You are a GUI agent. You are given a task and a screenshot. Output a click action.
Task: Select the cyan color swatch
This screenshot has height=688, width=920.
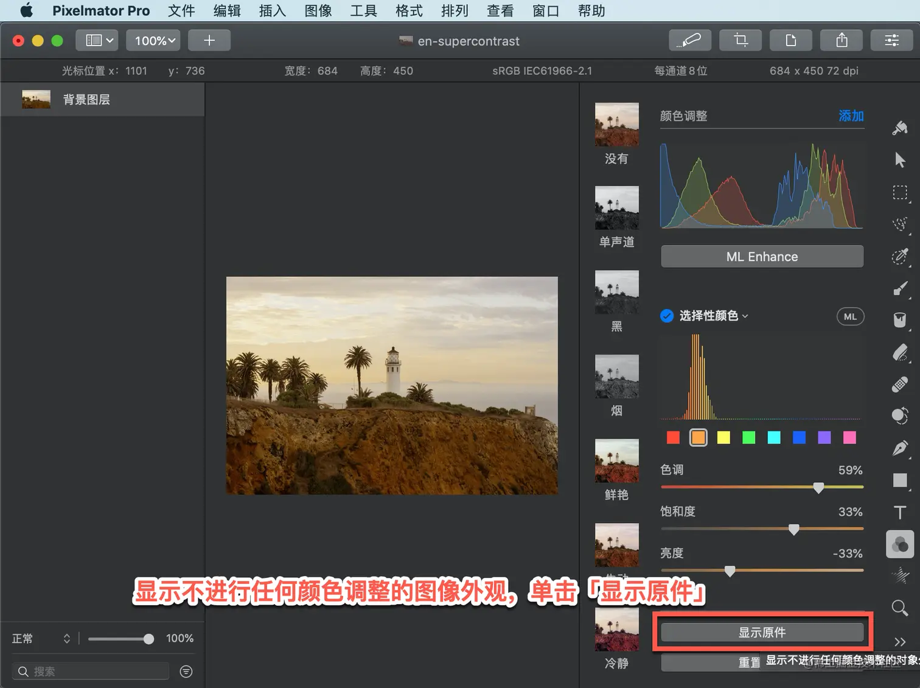(x=774, y=437)
